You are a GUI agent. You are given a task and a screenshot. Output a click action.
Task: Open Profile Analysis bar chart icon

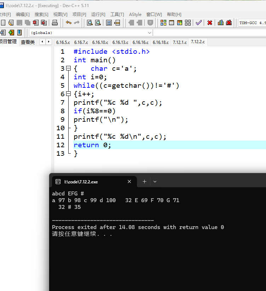(221, 23)
